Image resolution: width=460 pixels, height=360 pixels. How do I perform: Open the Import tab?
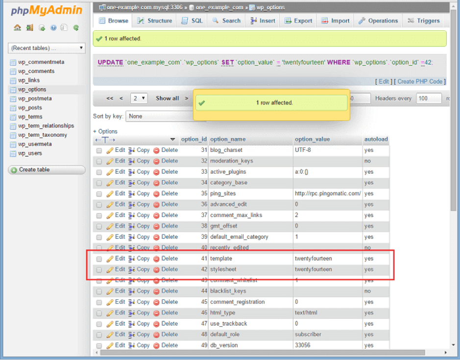tap(336, 21)
